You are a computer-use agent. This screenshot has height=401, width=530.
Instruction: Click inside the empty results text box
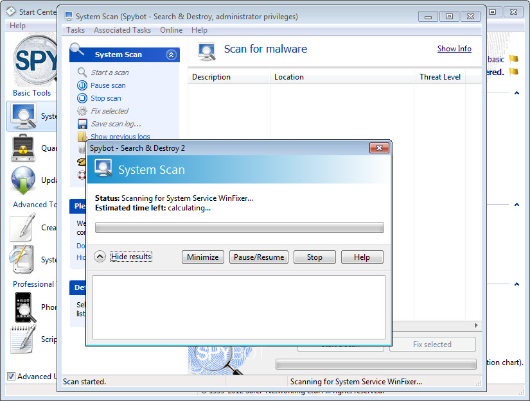tap(239, 307)
